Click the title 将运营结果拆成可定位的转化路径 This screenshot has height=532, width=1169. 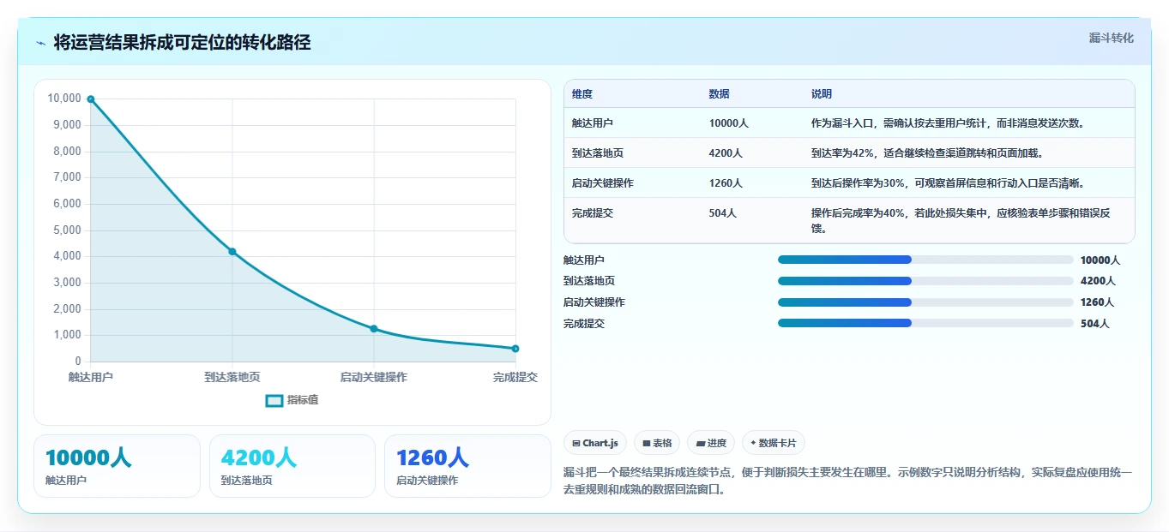(182, 42)
